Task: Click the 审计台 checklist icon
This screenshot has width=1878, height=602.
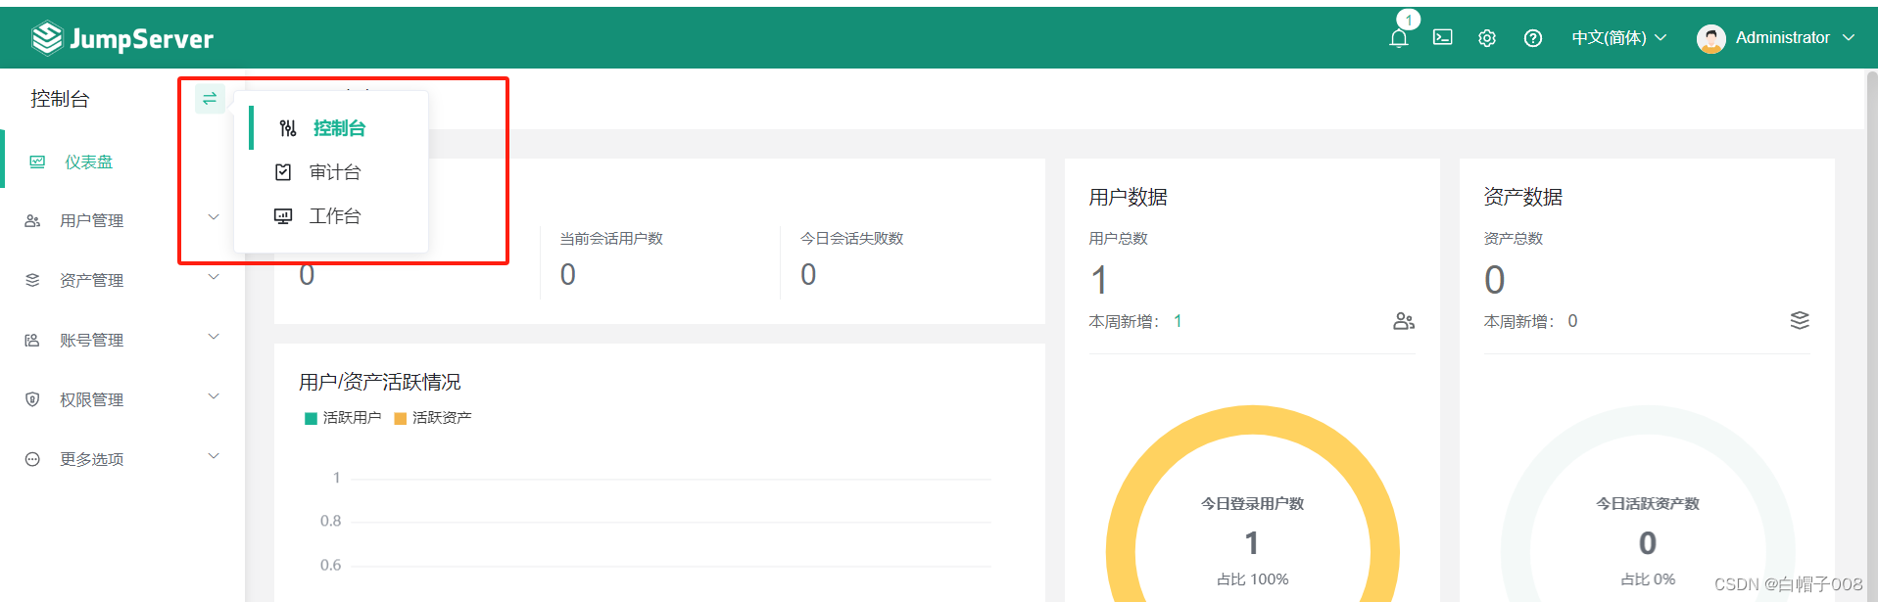Action: click(x=283, y=172)
